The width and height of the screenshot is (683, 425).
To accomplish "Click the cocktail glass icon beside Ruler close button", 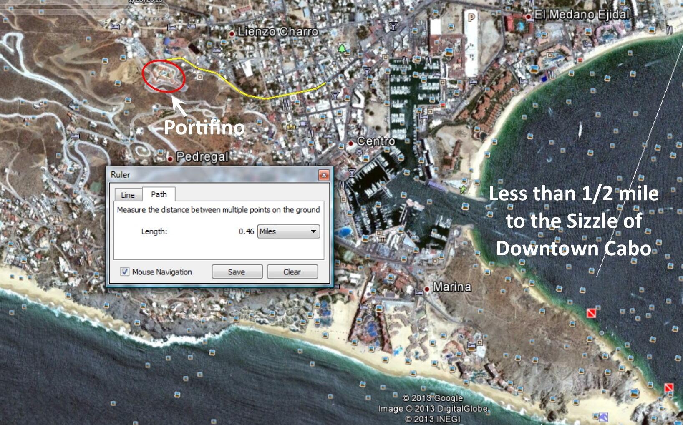I will pyautogui.click(x=352, y=173).
